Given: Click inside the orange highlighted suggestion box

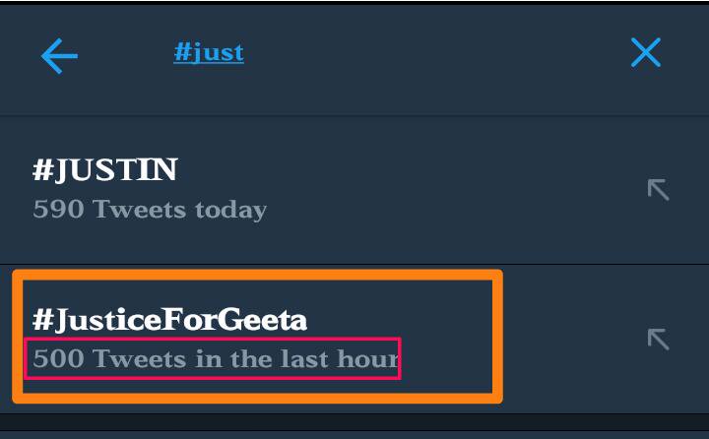Looking at the screenshot, I should (x=257, y=337).
